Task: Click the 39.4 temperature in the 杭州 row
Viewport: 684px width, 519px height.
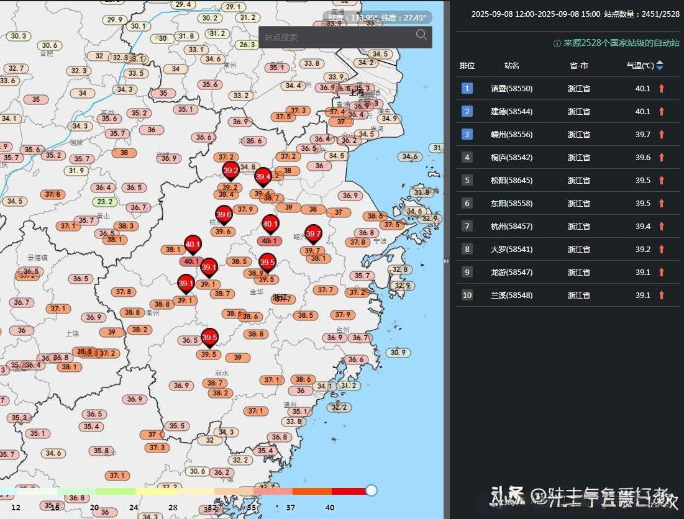Action: (x=642, y=226)
